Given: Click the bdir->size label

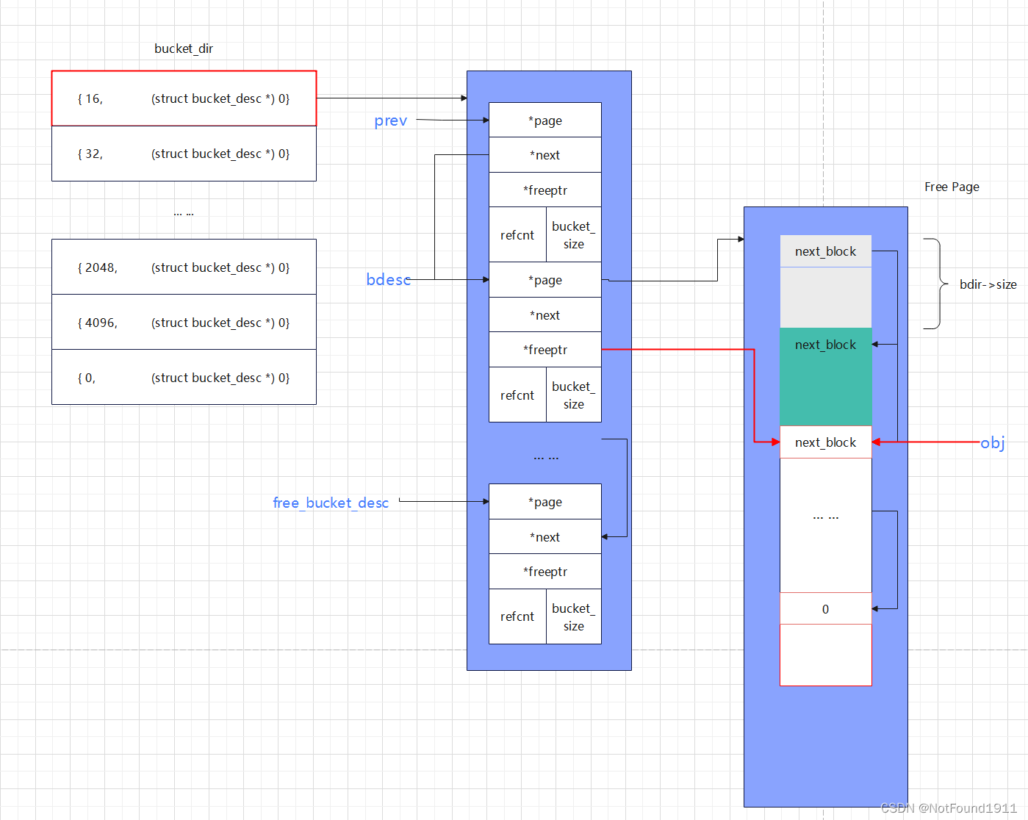Looking at the screenshot, I should click(x=988, y=284).
